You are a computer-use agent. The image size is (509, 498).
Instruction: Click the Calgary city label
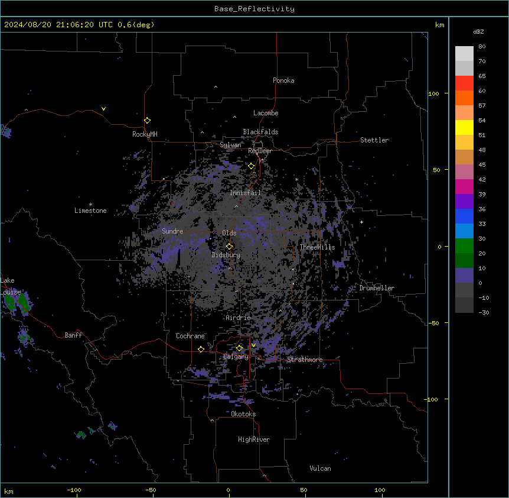click(236, 357)
